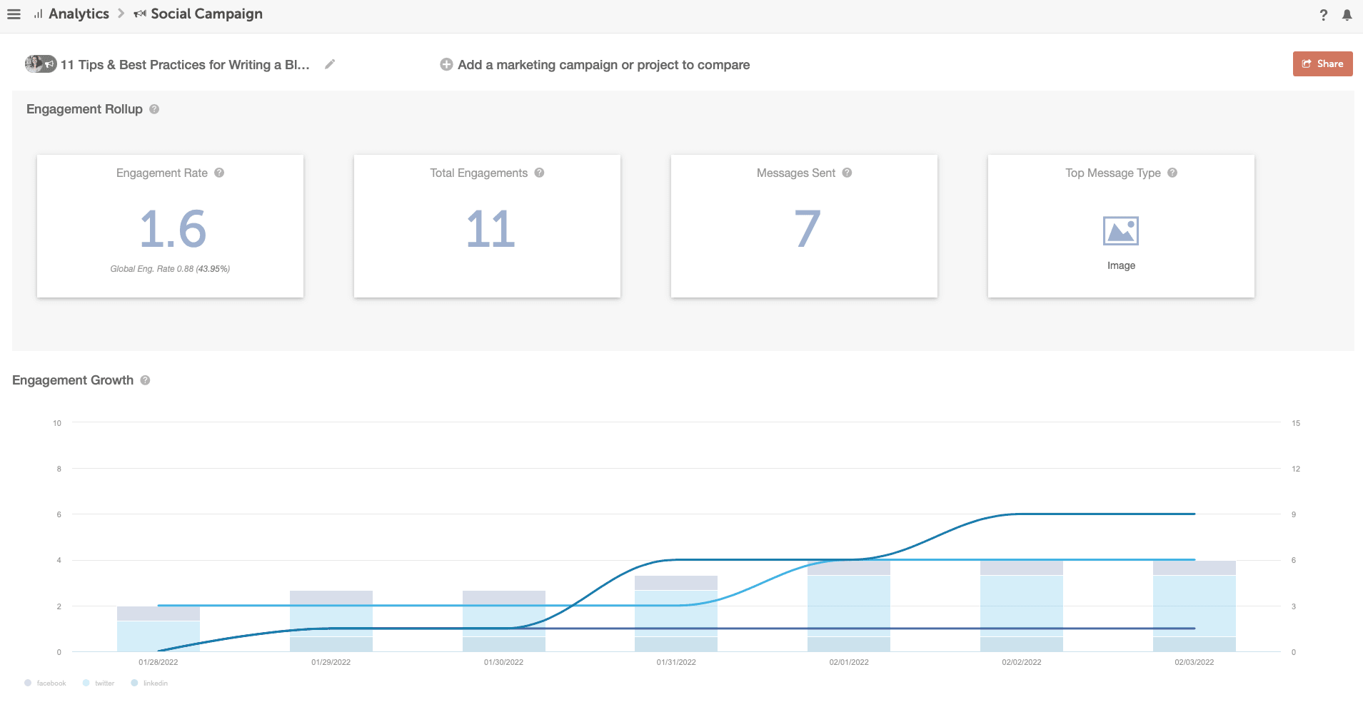Toggle facebook series in chart legend

(45, 683)
